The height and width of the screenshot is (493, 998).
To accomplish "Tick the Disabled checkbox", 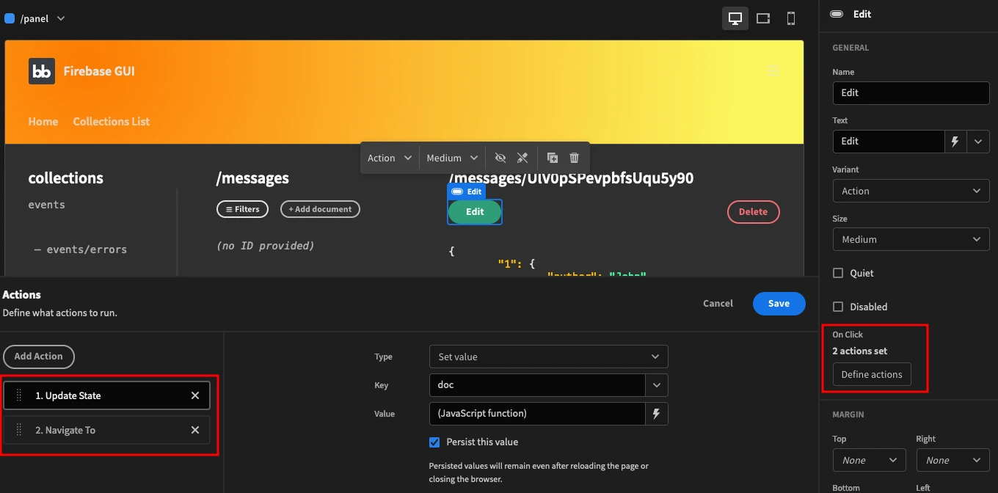I will [838, 307].
